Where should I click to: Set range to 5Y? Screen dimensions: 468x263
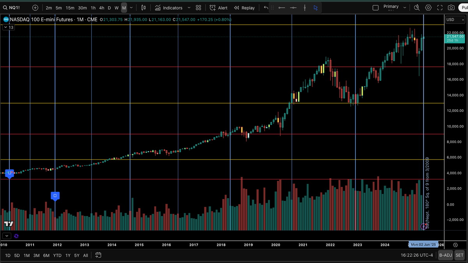[x=77, y=255]
